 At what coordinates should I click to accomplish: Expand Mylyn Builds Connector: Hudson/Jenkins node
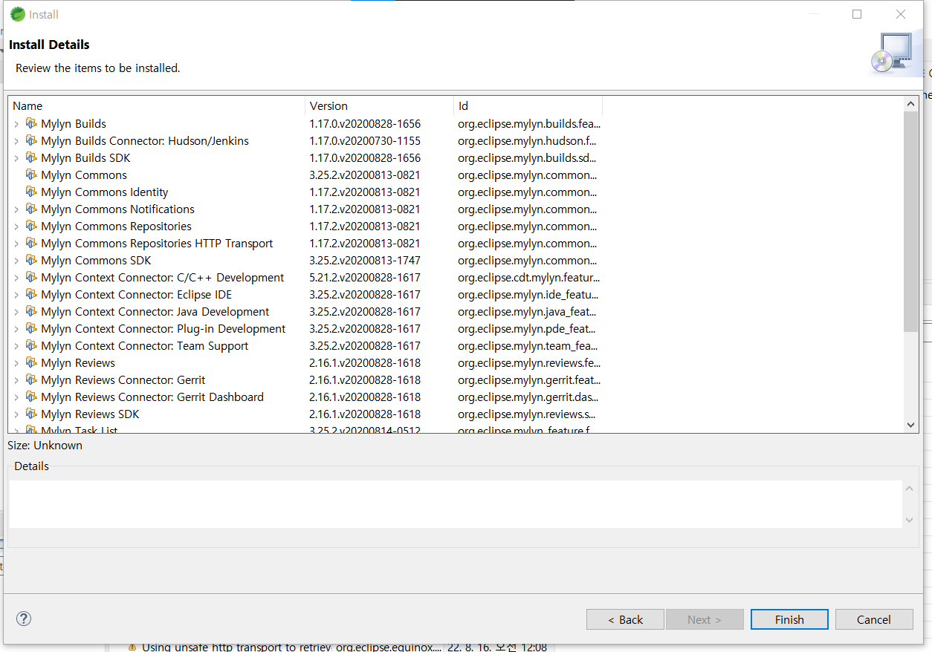tap(16, 141)
